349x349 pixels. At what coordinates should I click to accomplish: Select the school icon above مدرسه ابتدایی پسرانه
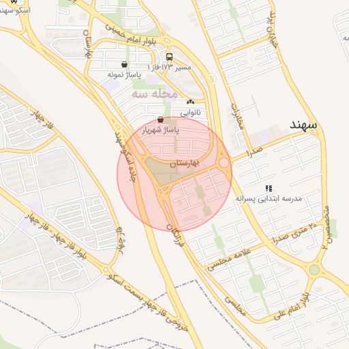pyautogui.click(x=269, y=188)
